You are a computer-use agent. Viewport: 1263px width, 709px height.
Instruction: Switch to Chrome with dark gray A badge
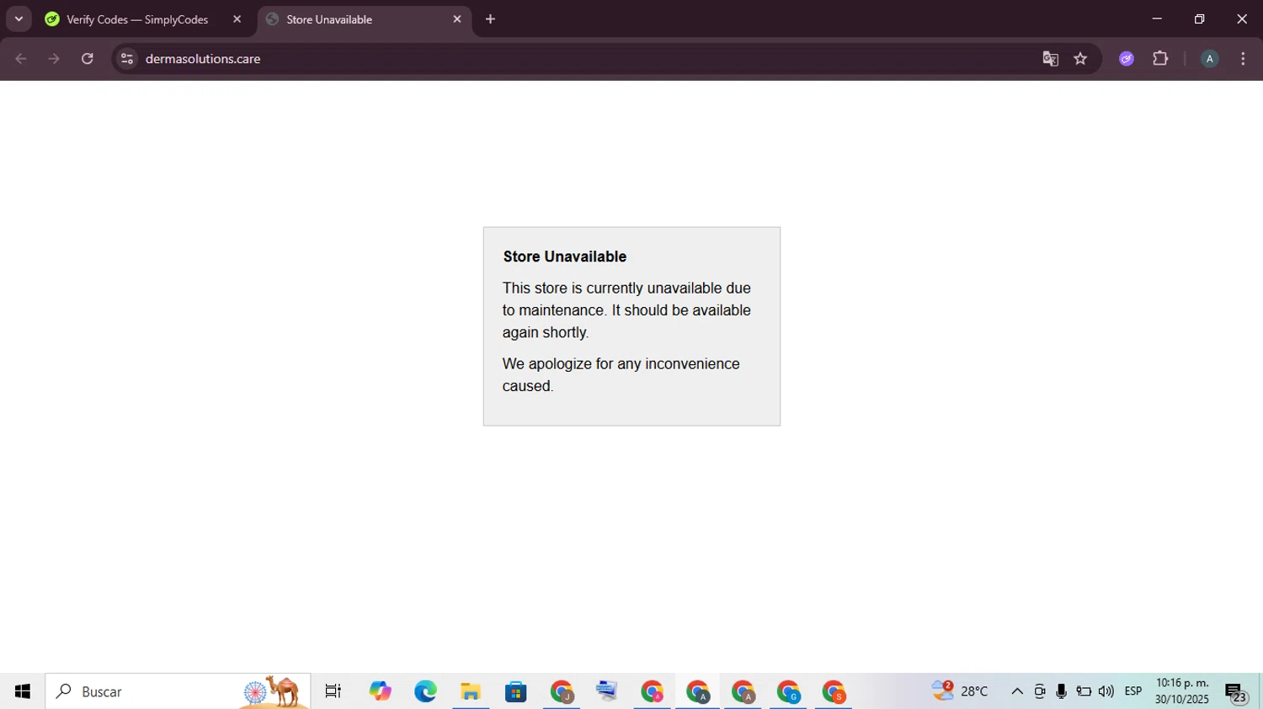pos(697,691)
